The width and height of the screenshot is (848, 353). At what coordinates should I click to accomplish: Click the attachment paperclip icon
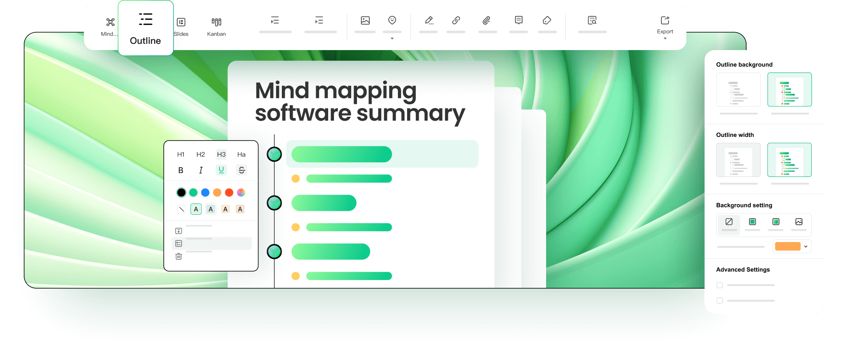pos(486,20)
